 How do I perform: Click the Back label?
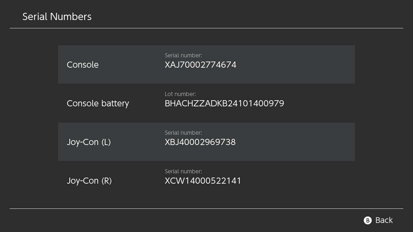384,220
